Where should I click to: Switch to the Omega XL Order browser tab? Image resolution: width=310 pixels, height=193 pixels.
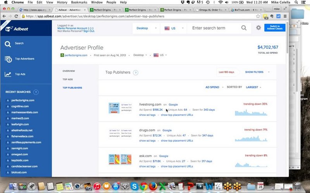[x=211, y=10]
